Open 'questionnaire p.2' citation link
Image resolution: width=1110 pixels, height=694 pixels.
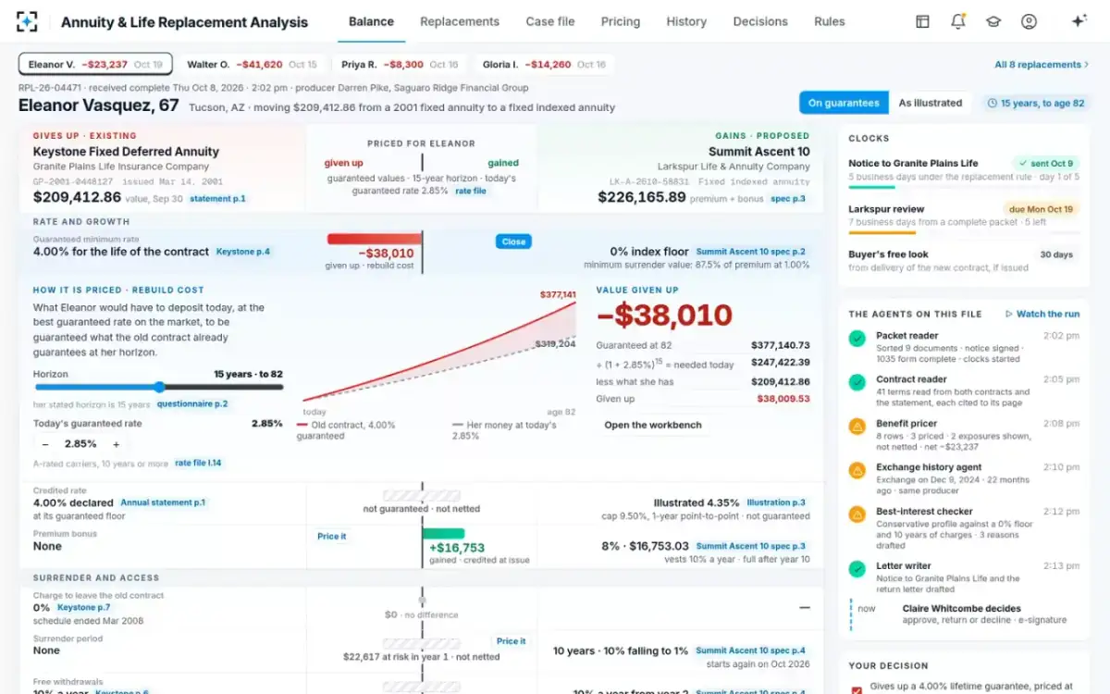coord(192,403)
